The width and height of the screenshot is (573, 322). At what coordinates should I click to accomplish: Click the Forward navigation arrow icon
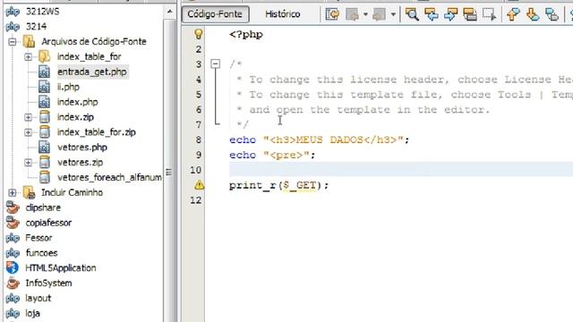[x=379, y=14]
